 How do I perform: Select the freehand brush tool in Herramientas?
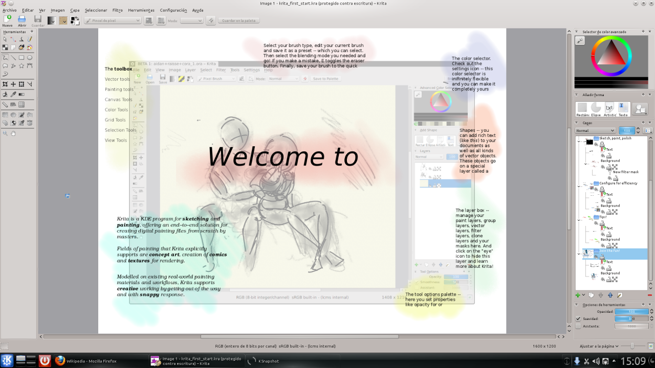coord(5,57)
